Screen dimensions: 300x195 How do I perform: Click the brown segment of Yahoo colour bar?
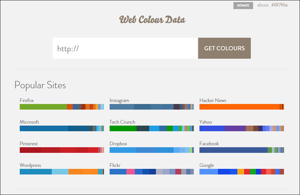coord(249,128)
